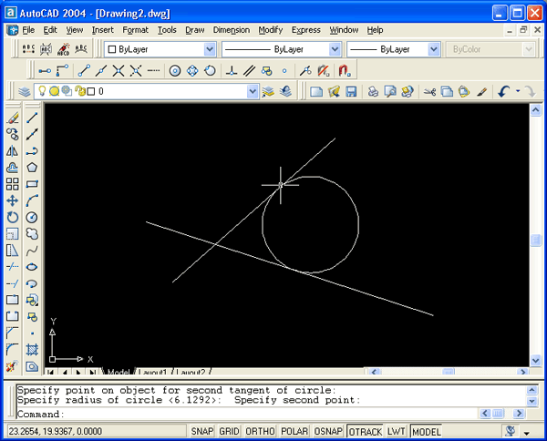Open the Express menu
This screenshot has width=547, height=441.
point(305,30)
